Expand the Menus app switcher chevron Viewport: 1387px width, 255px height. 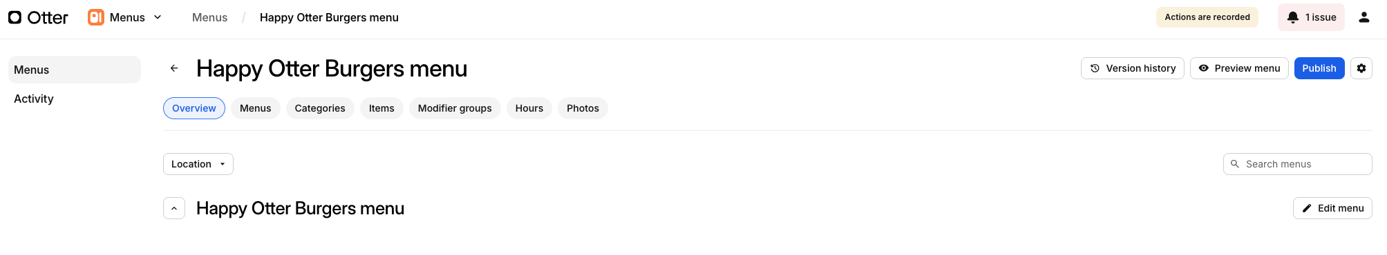158,17
